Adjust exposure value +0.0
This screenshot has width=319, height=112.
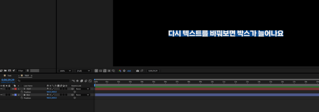tap(129, 71)
